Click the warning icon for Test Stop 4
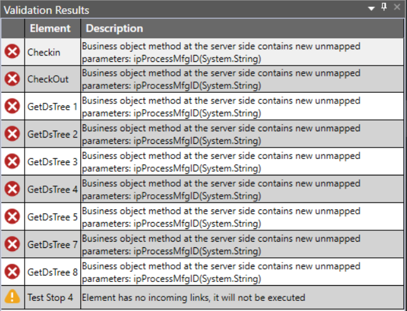This screenshot has height=311, width=407. [x=12, y=297]
